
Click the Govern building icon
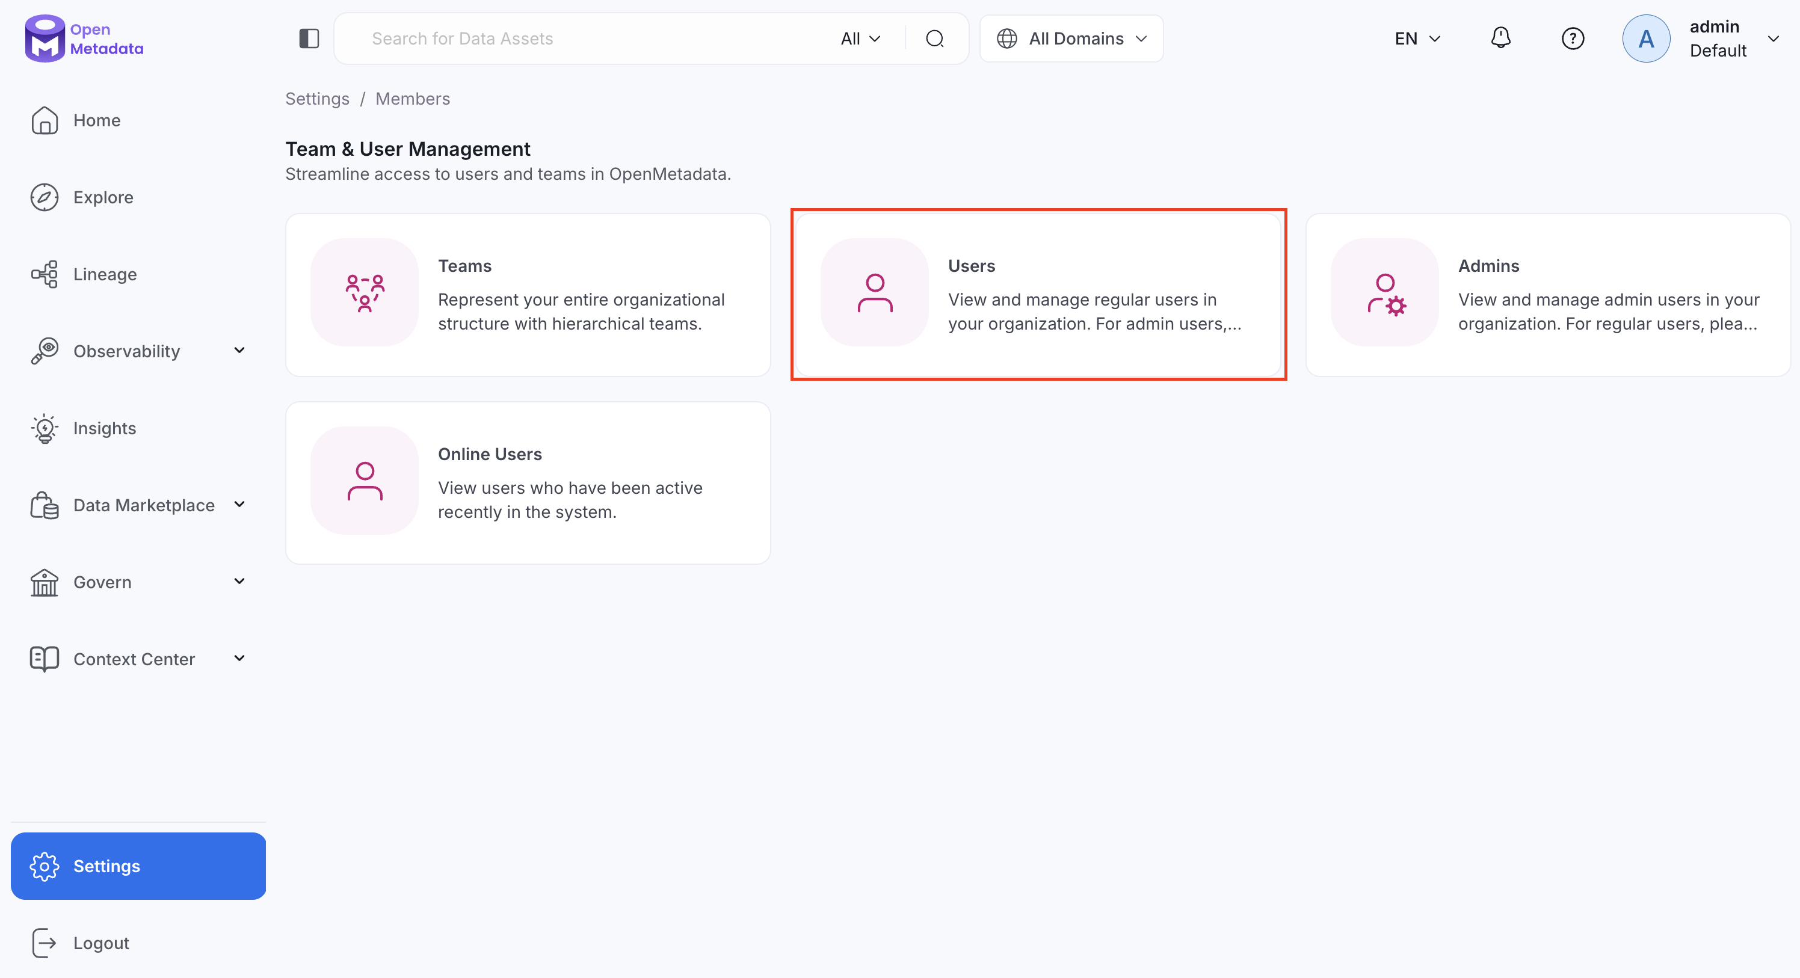pyautogui.click(x=44, y=582)
